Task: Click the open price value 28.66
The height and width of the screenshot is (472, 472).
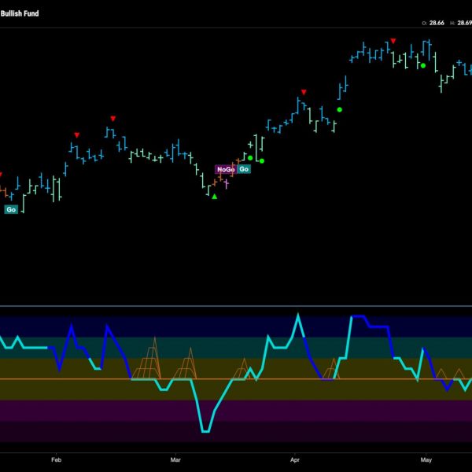Action: pyautogui.click(x=437, y=23)
